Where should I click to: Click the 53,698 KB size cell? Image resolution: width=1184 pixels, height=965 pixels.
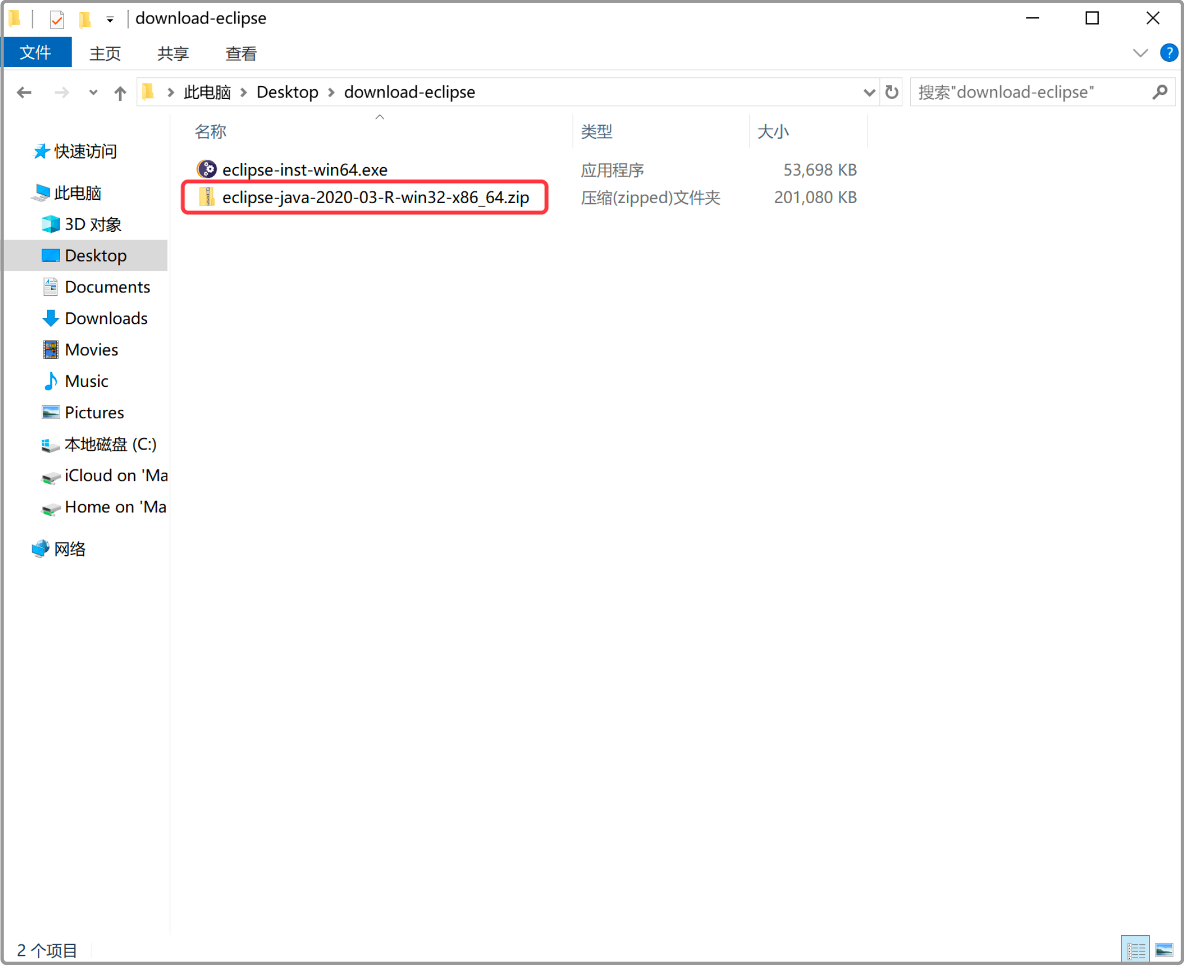tap(820, 170)
